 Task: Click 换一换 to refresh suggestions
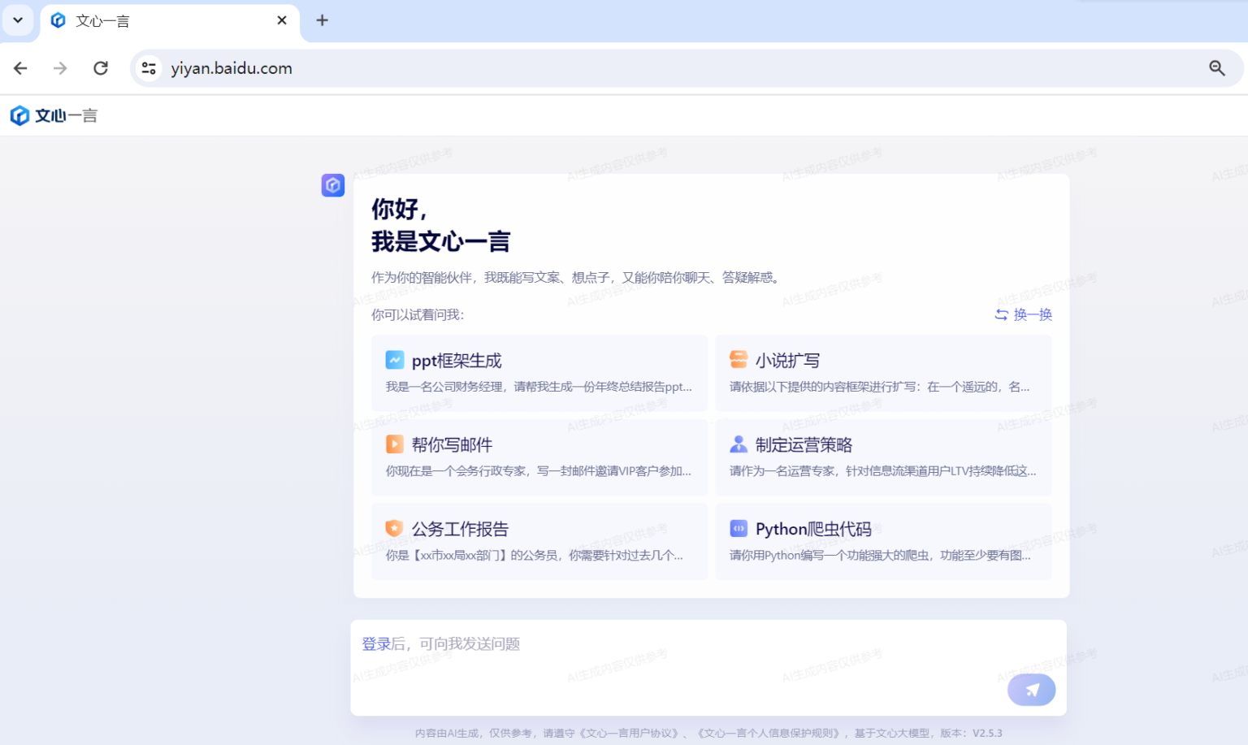(1023, 314)
